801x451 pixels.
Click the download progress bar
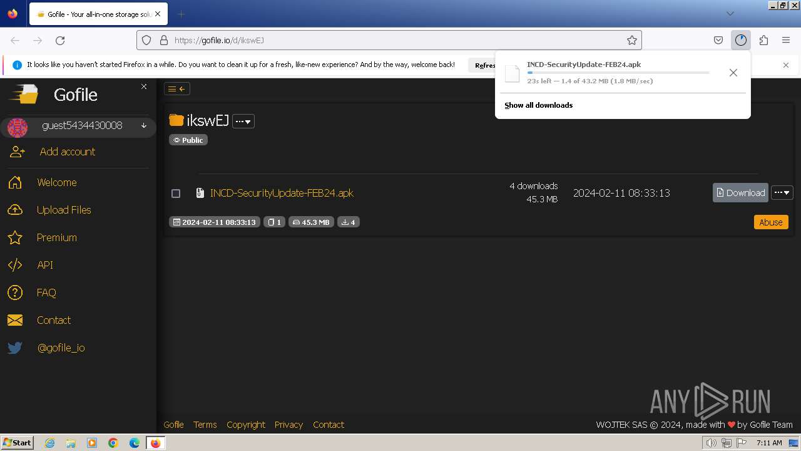point(618,73)
